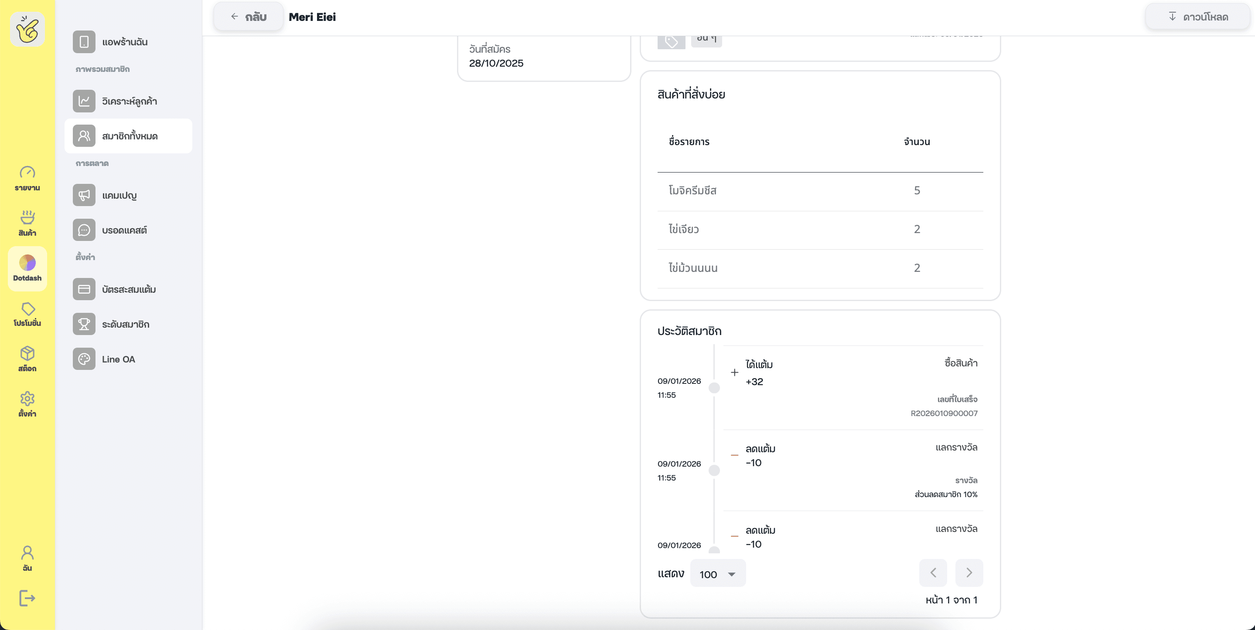Viewport: 1255px width, 630px height.
Task: Go to previous history page arrow
Action: (x=932, y=573)
